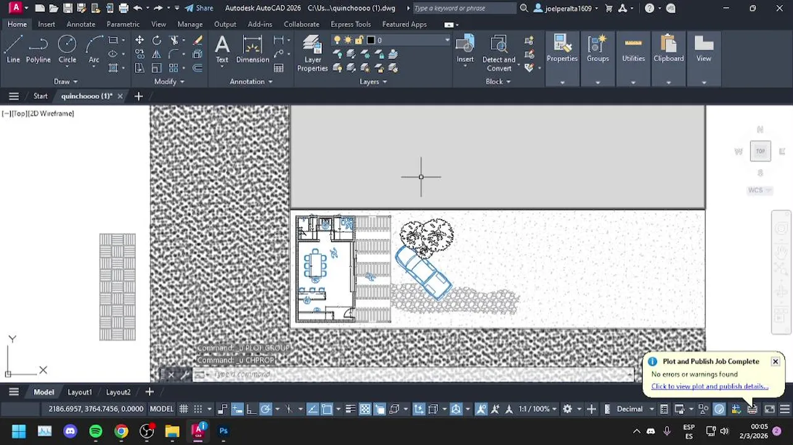The height and width of the screenshot is (445, 793).
Task: Click the TOP face of the ViewCube
Action: pos(760,151)
